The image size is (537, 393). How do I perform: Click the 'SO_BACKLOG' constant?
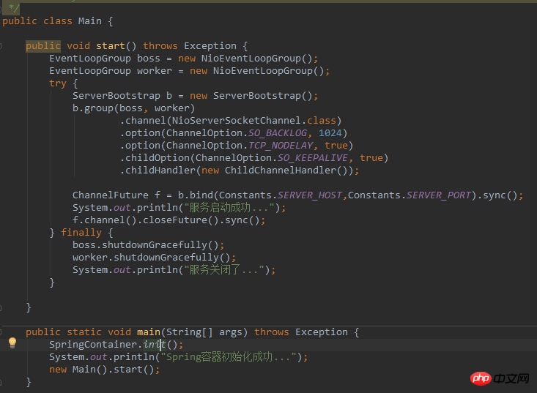click(278, 133)
